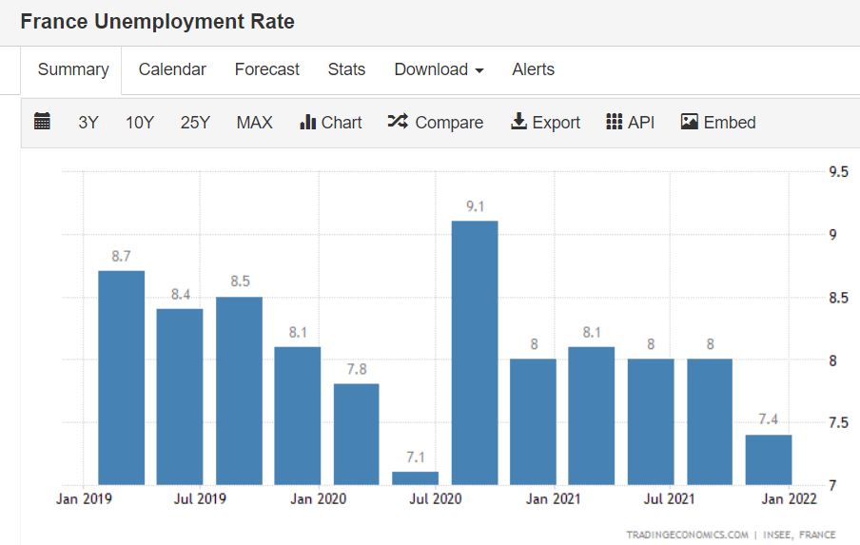Open the calendar date range icon
The width and height of the screenshot is (860, 545).
(42, 121)
